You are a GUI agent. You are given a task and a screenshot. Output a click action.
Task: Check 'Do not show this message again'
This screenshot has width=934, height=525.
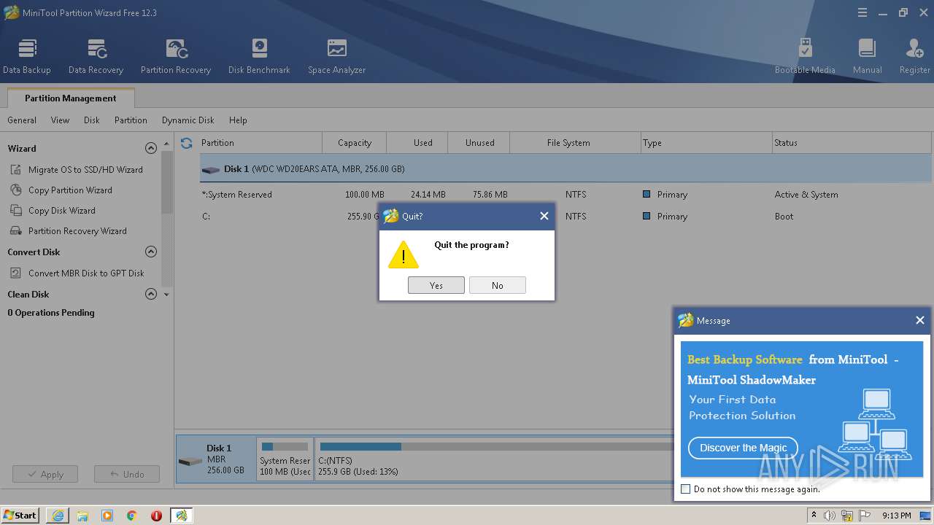[x=685, y=489]
